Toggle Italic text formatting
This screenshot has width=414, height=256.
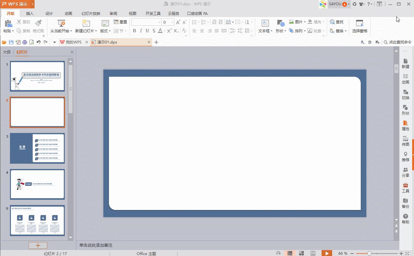point(141,31)
